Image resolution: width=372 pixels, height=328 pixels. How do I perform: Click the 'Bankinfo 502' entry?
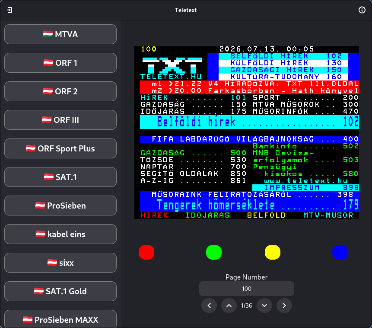305,146
